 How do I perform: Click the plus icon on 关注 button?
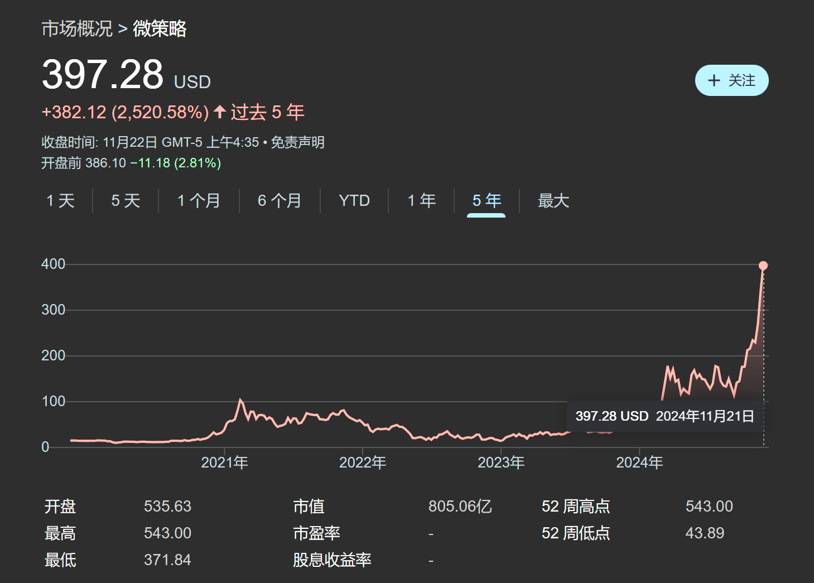714,81
